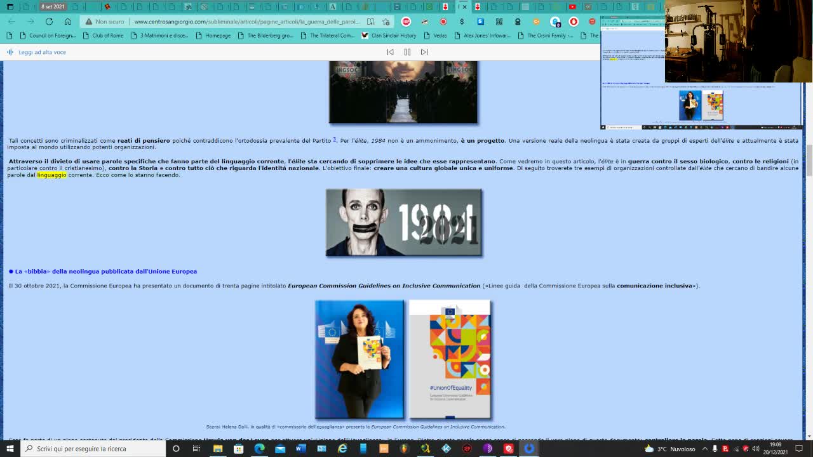813x457 pixels.
Task: Click the weather 3°C Nuvoloso widget
Action: pyautogui.click(x=671, y=449)
